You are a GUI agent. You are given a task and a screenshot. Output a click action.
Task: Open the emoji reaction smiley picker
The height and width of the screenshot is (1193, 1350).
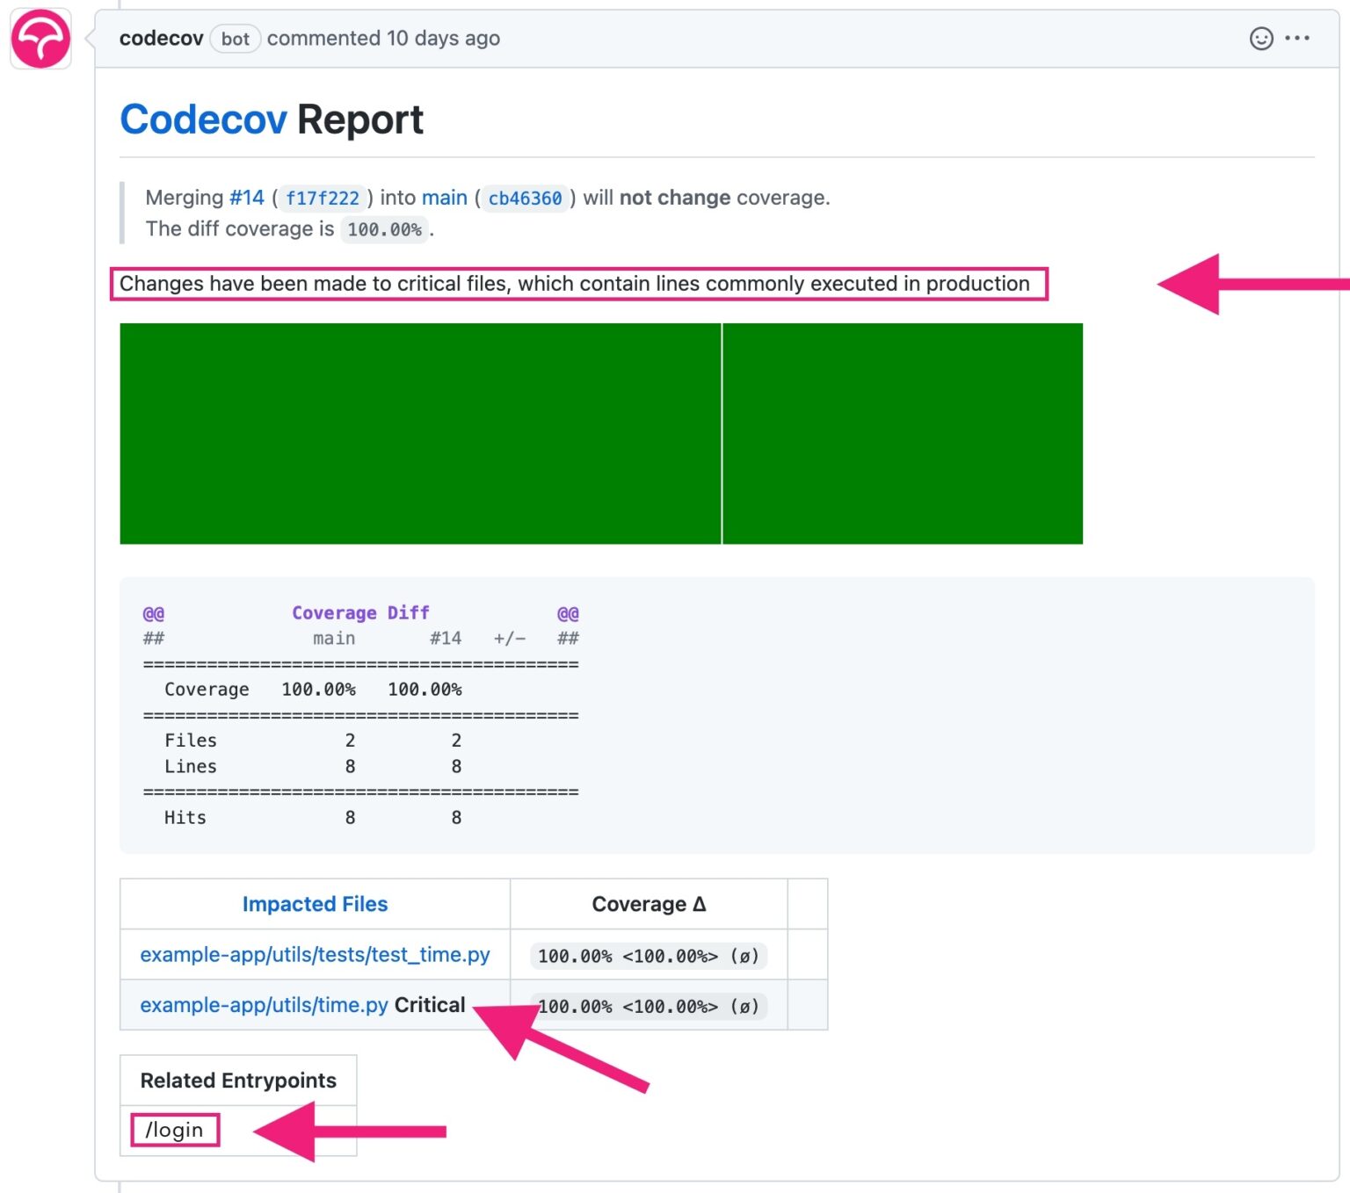[x=1260, y=39]
